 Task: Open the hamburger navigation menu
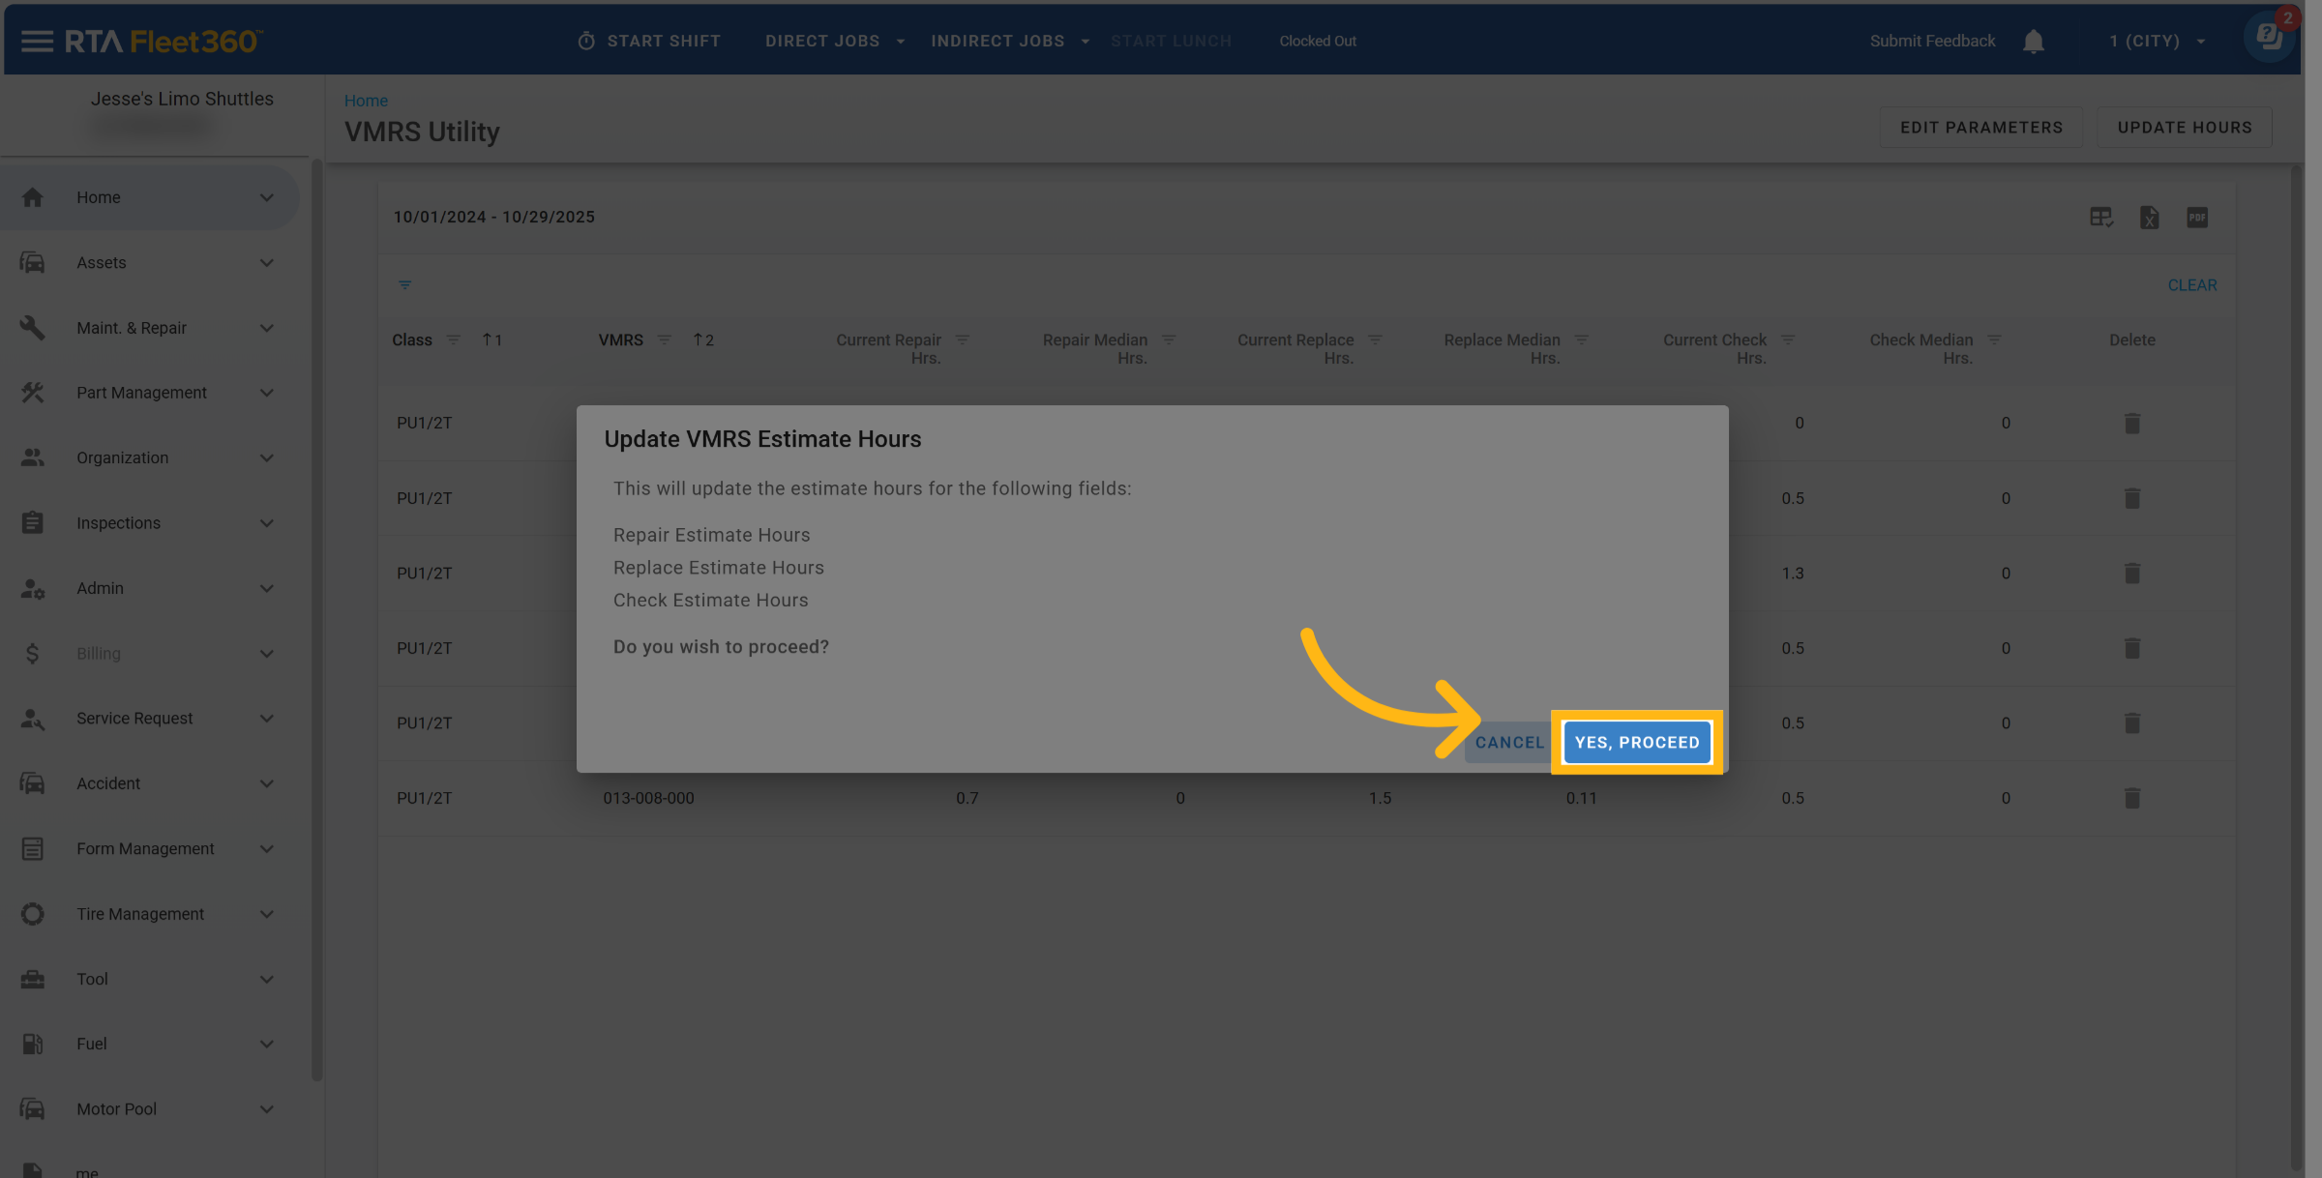click(x=37, y=41)
